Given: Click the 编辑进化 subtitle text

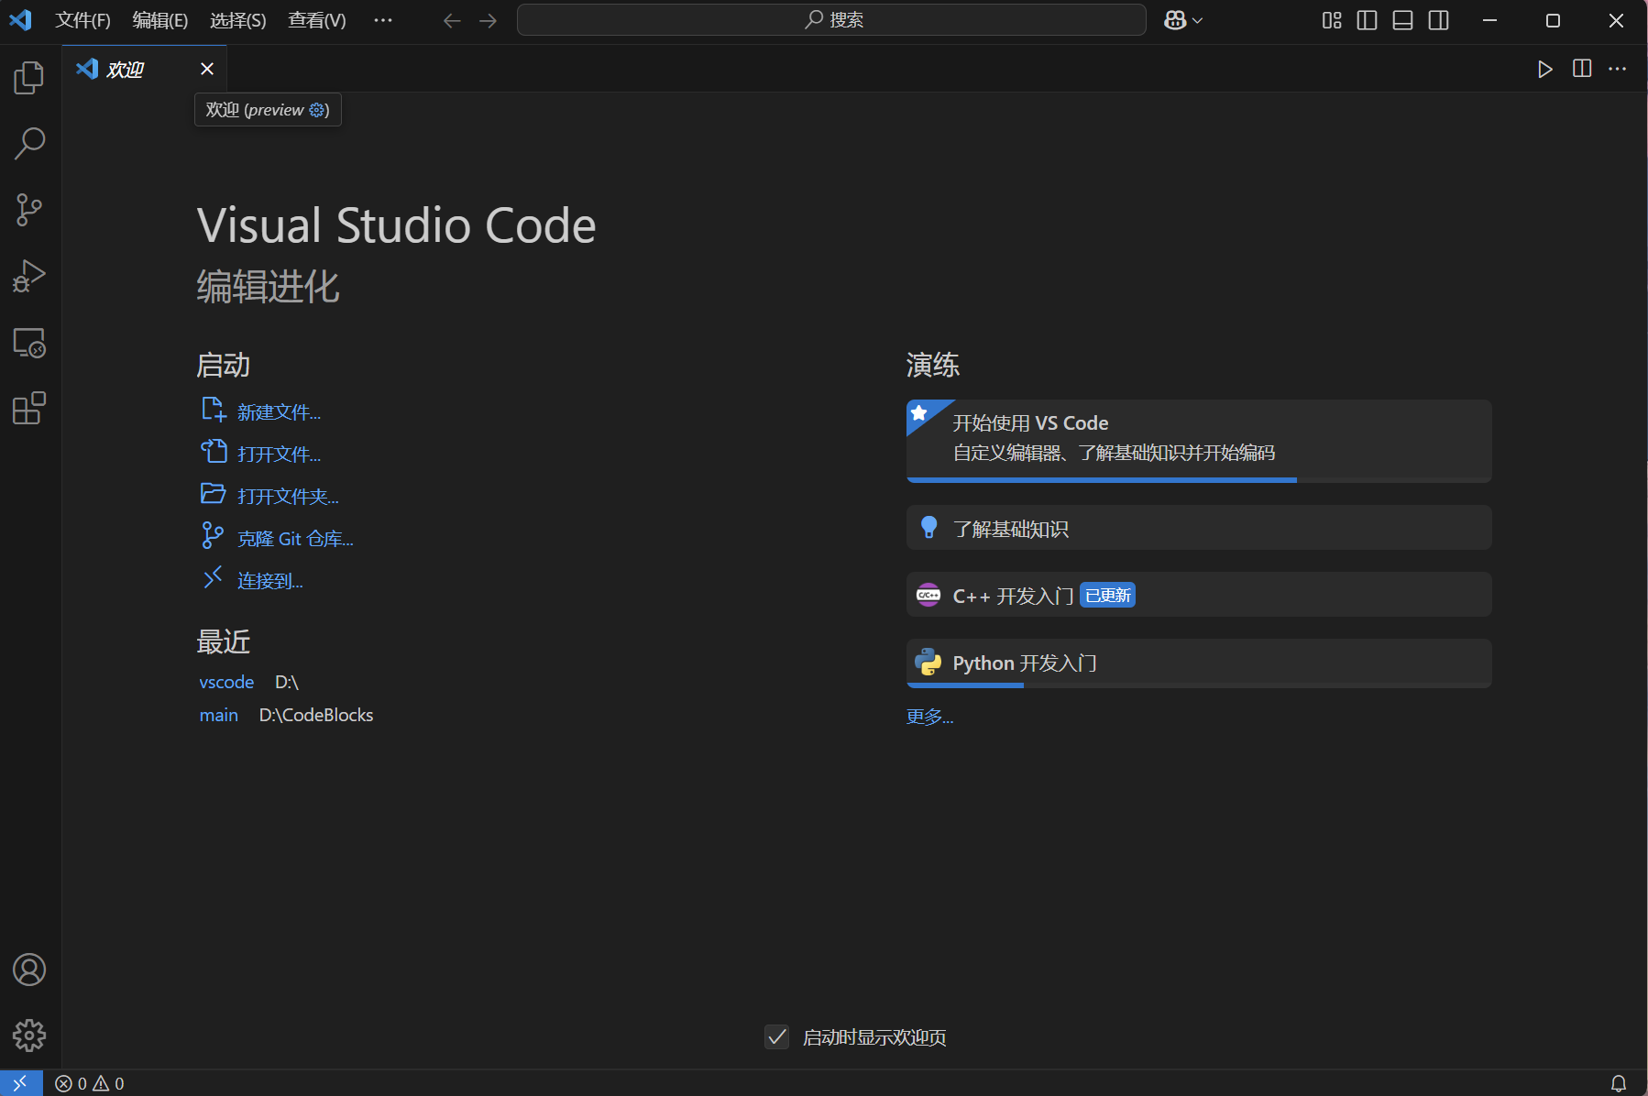Looking at the screenshot, I should [268, 287].
